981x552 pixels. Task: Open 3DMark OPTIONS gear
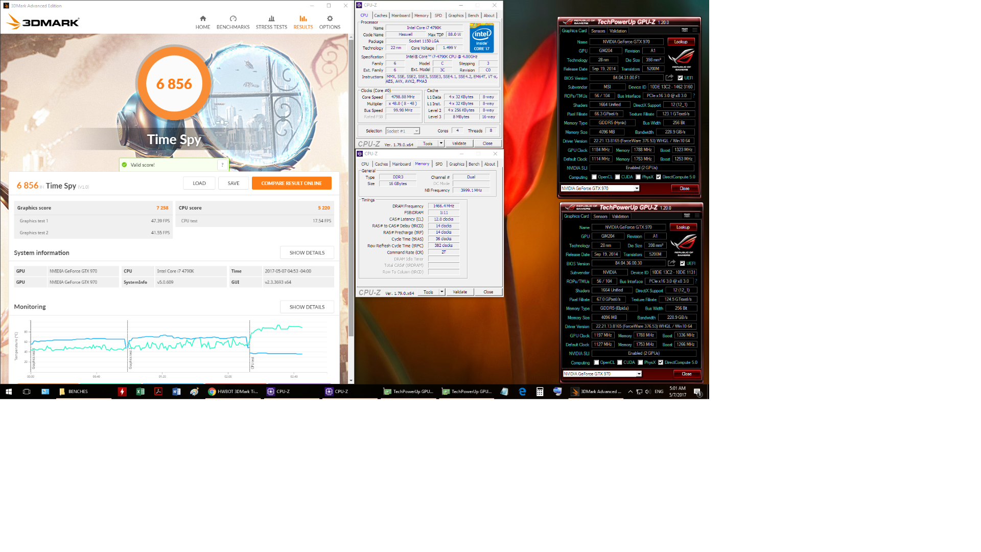point(330,22)
